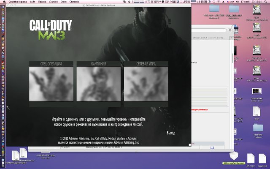Open the Правка menu
This screenshot has height=169, width=270.
point(42,2)
